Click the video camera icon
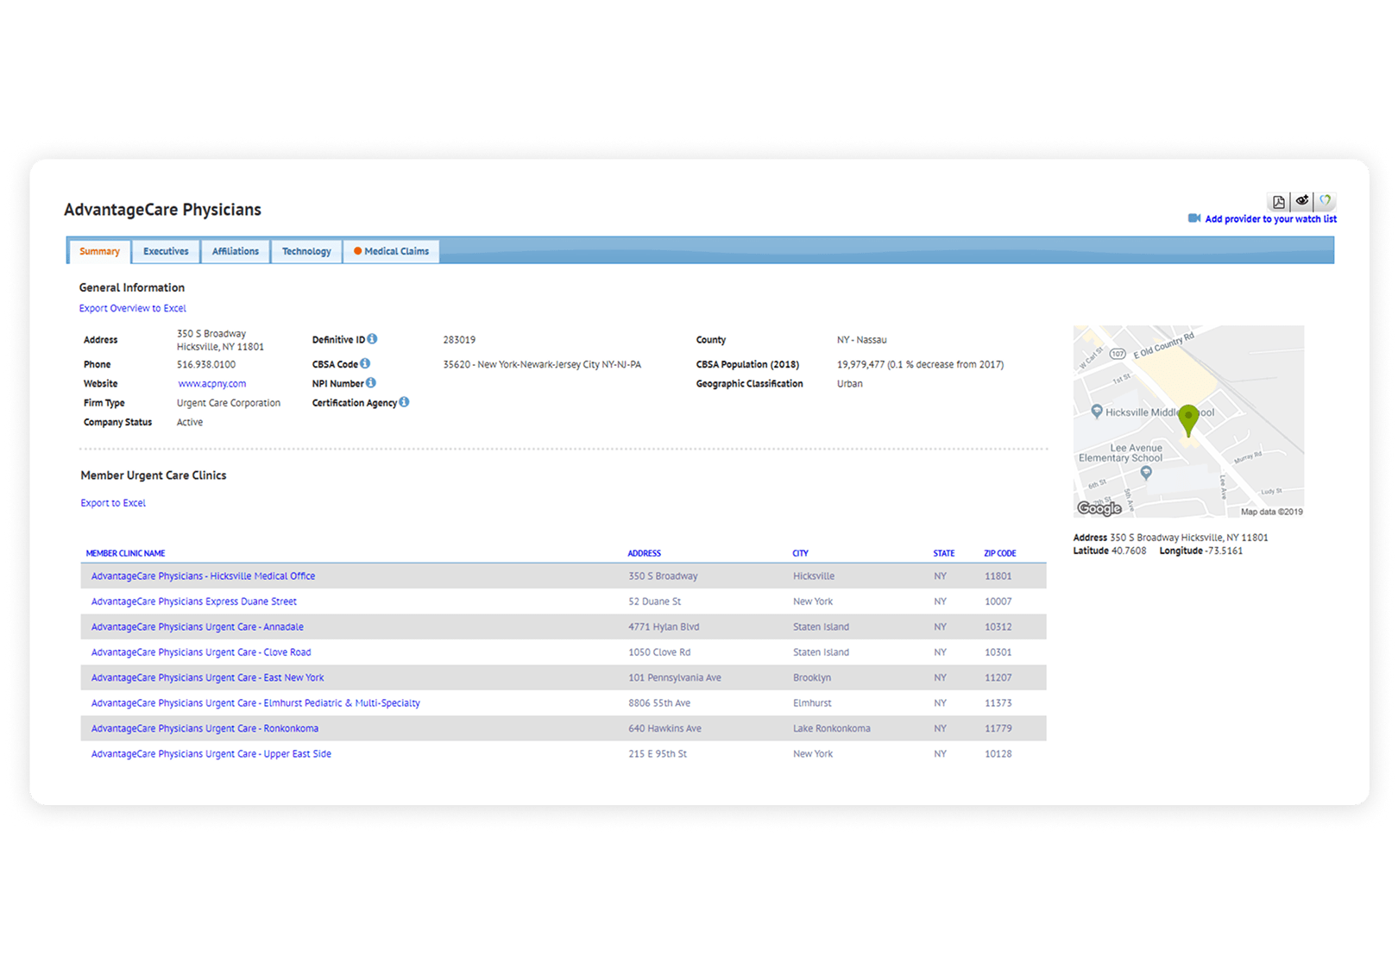Image resolution: width=1398 pixels, height=963 pixels. 1194,218
